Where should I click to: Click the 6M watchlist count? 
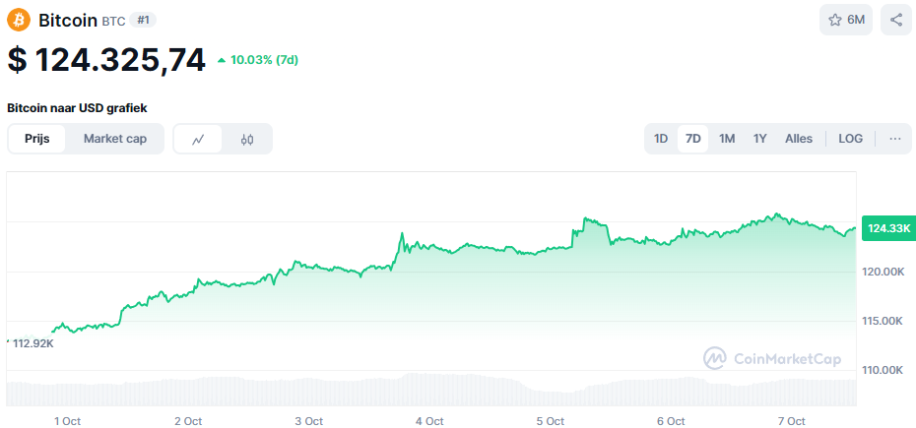coord(856,20)
